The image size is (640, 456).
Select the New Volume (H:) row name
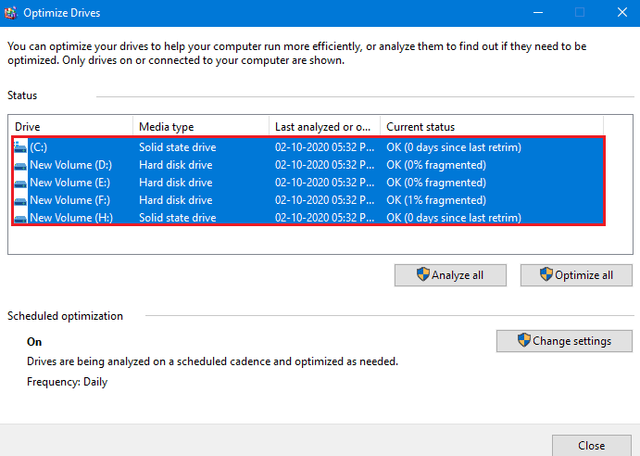click(71, 218)
